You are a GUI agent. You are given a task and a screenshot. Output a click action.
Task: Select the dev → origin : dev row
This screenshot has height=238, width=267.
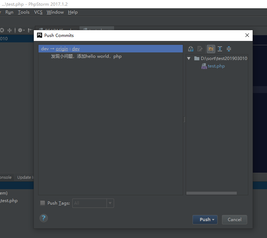(x=111, y=49)
